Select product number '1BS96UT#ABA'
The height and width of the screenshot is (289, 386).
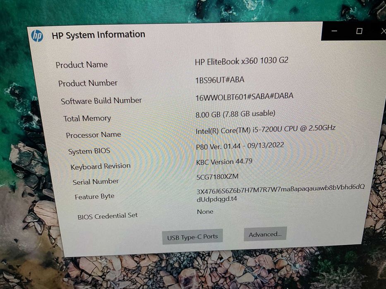(x=220, y=80)
